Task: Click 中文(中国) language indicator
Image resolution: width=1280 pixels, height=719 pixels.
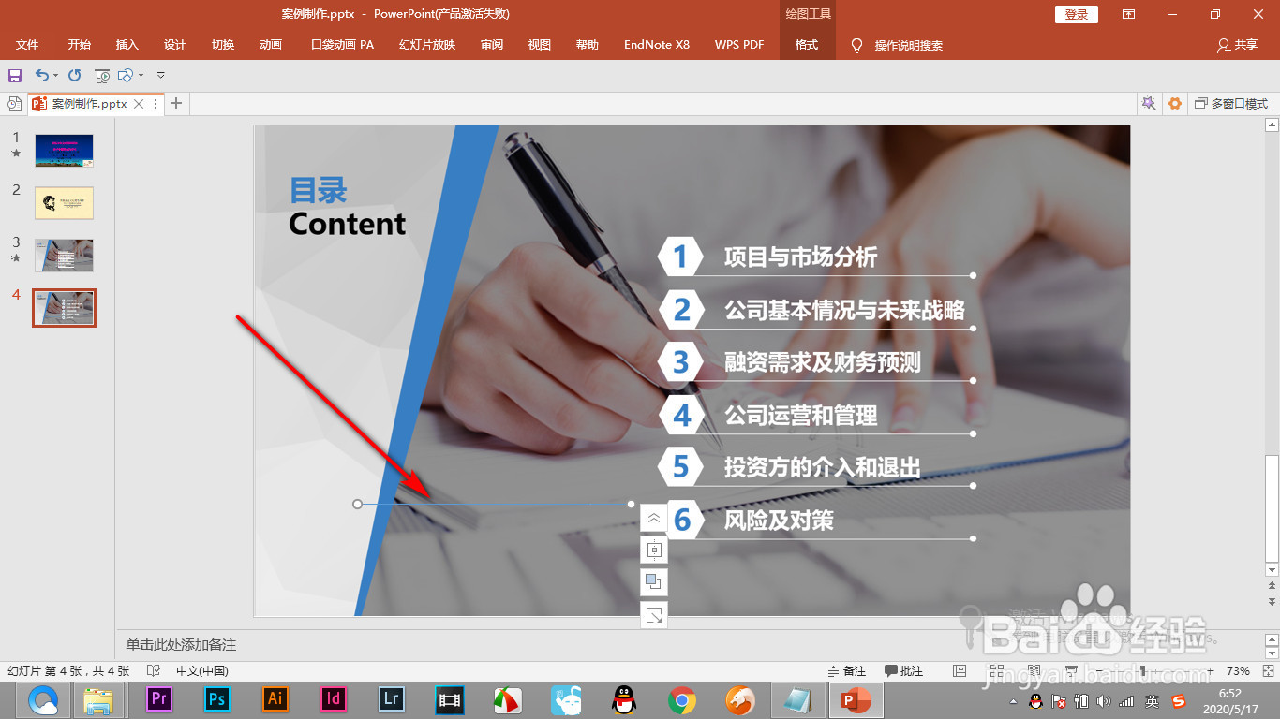Action: (x=202, y=671)
